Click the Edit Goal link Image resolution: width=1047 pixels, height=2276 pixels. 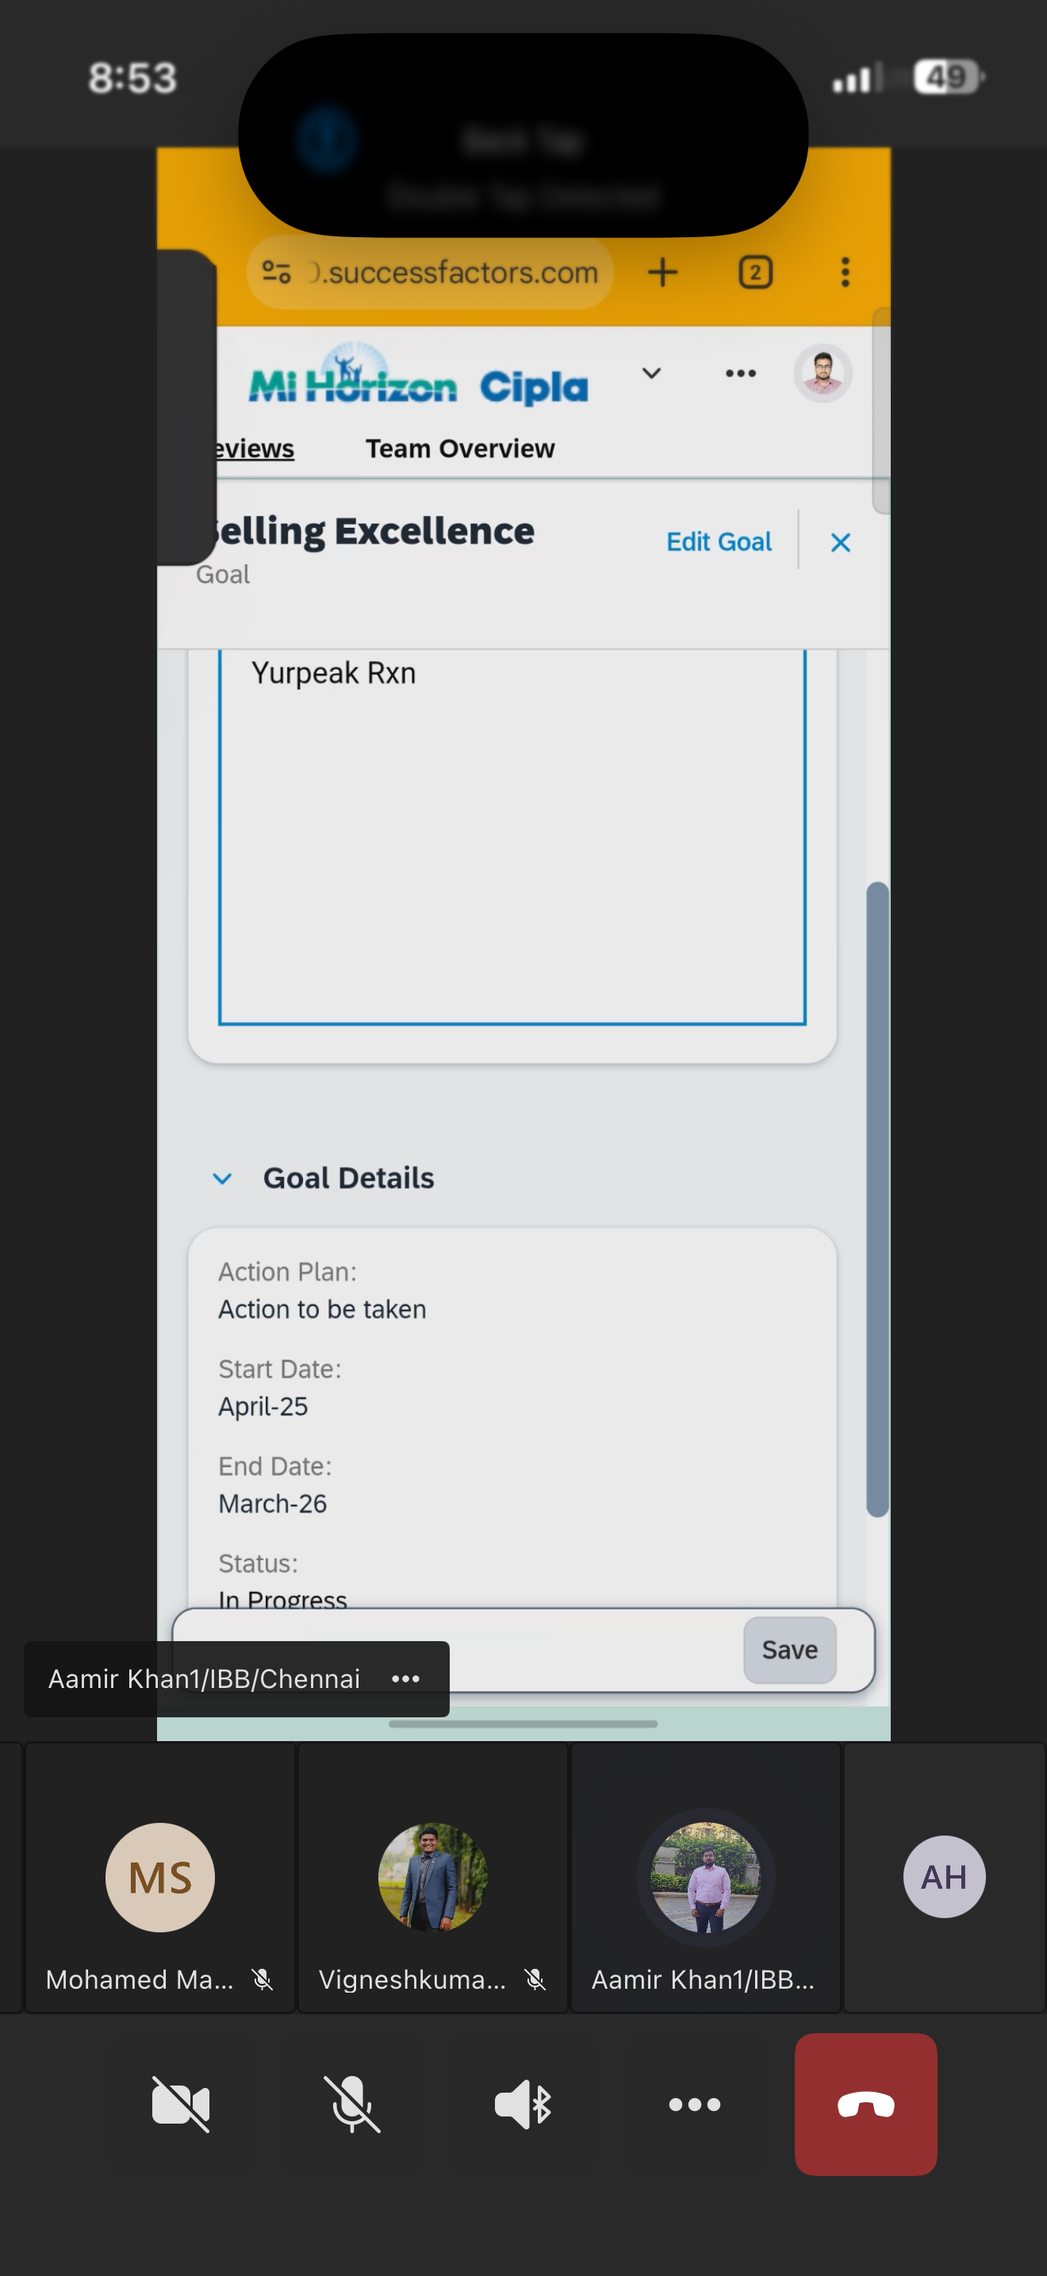click(719, 541)
